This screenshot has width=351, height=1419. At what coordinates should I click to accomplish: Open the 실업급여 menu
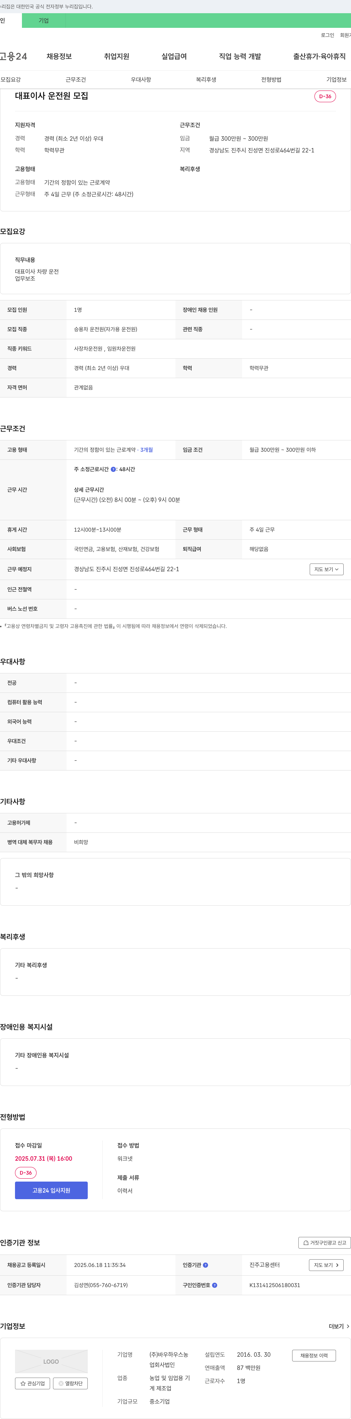click(x=174, y=56)
